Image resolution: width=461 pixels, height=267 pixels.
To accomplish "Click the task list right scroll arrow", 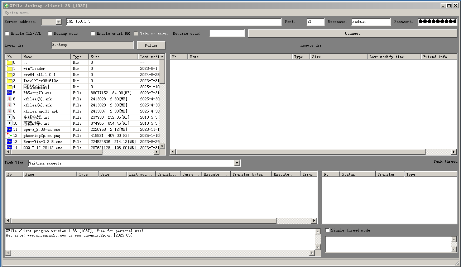I will [x=314, y=221].
